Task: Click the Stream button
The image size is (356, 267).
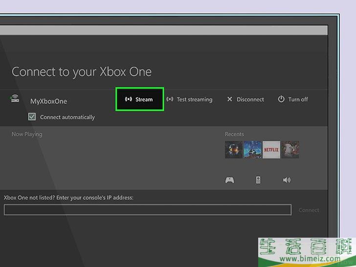Action: point(140,99)
